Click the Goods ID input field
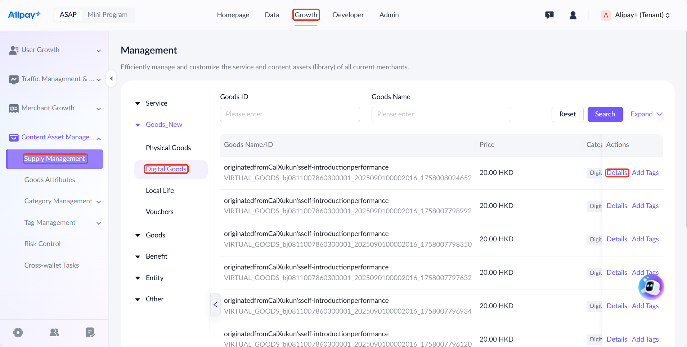 point(290,114)
